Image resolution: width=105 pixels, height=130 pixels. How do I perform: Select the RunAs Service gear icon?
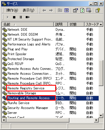tap(5, 103)
